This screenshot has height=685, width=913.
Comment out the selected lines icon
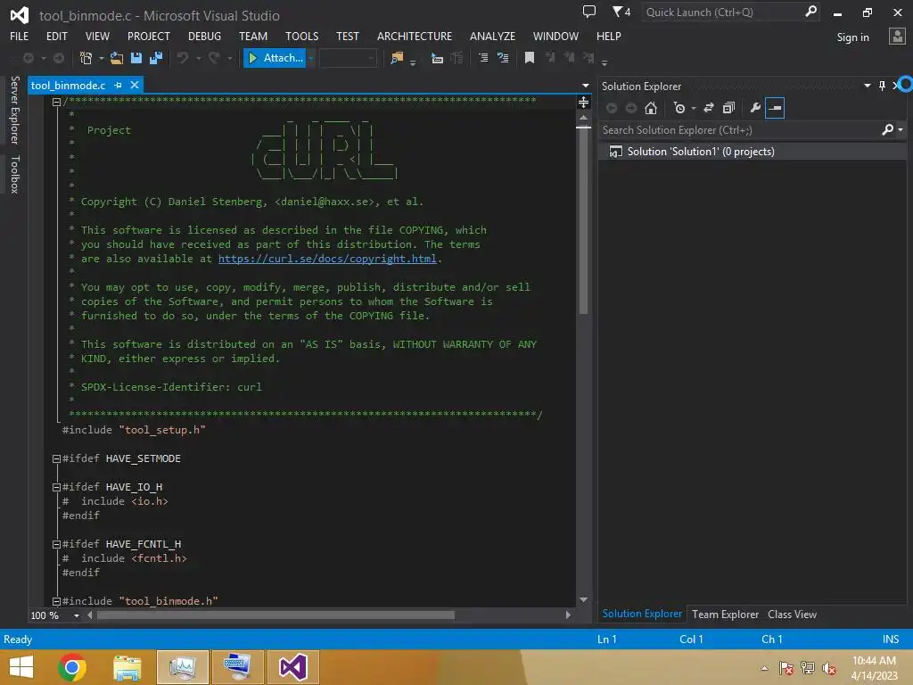483,58
